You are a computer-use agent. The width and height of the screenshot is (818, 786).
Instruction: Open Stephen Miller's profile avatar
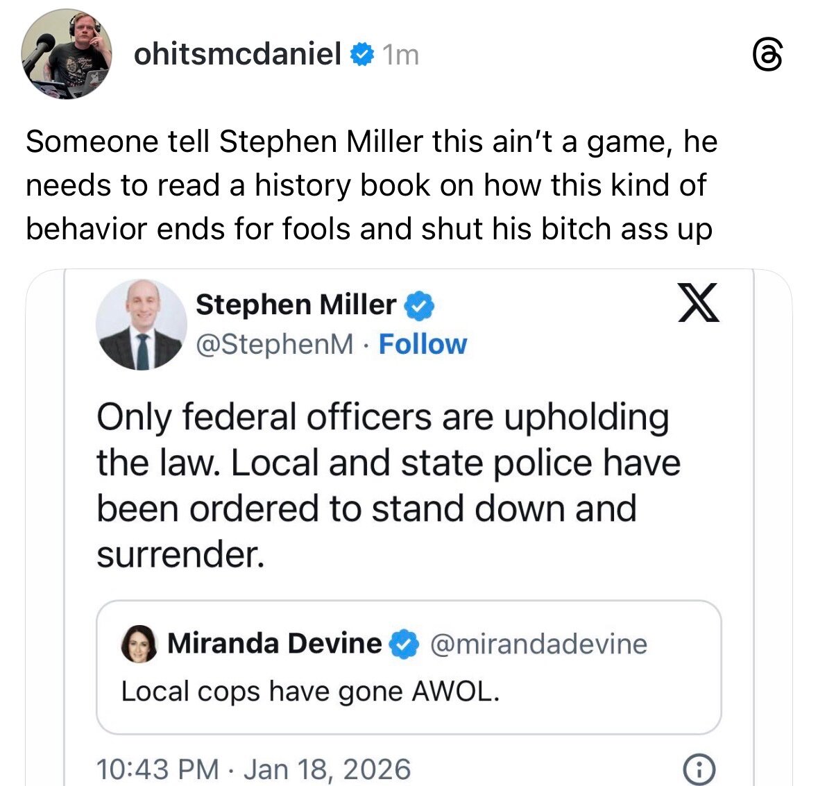[x=142, y=324]
